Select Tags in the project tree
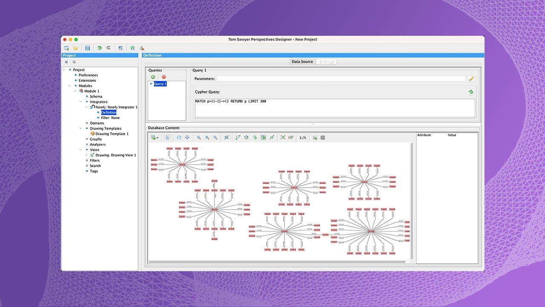This screenshot has width=545, height=307. pos(94,171)
